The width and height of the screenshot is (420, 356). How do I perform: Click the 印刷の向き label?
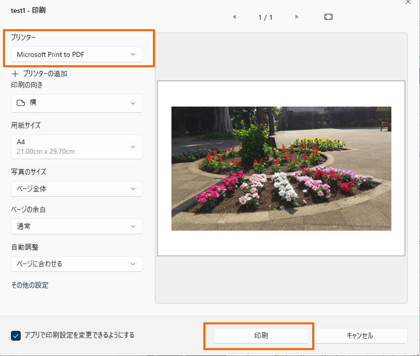[27, 85]
